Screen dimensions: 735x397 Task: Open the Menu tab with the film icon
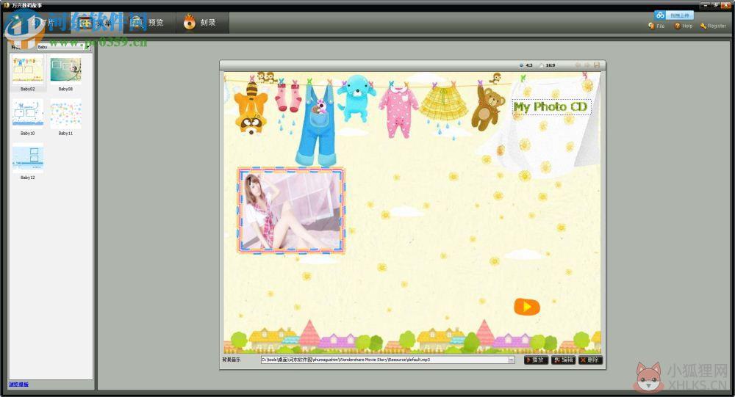[98, 22]
